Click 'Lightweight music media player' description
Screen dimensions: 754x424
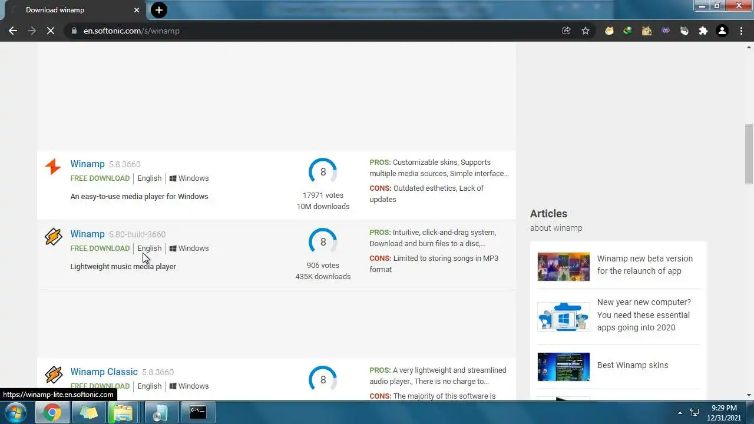123,267
